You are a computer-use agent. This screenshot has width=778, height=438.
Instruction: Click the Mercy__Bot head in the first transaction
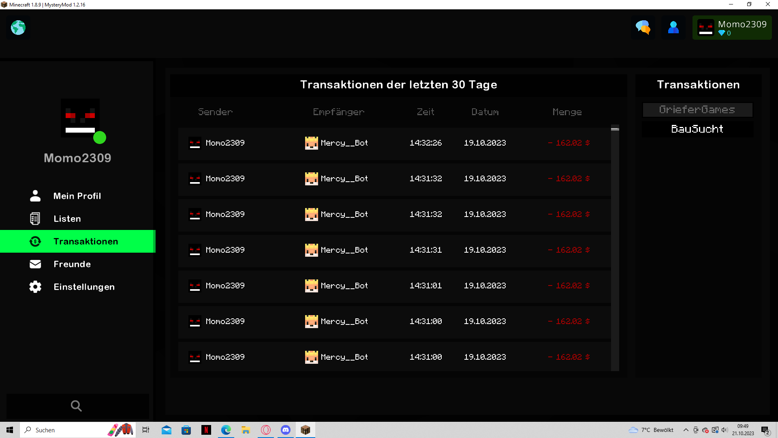[x=311, y=143]
